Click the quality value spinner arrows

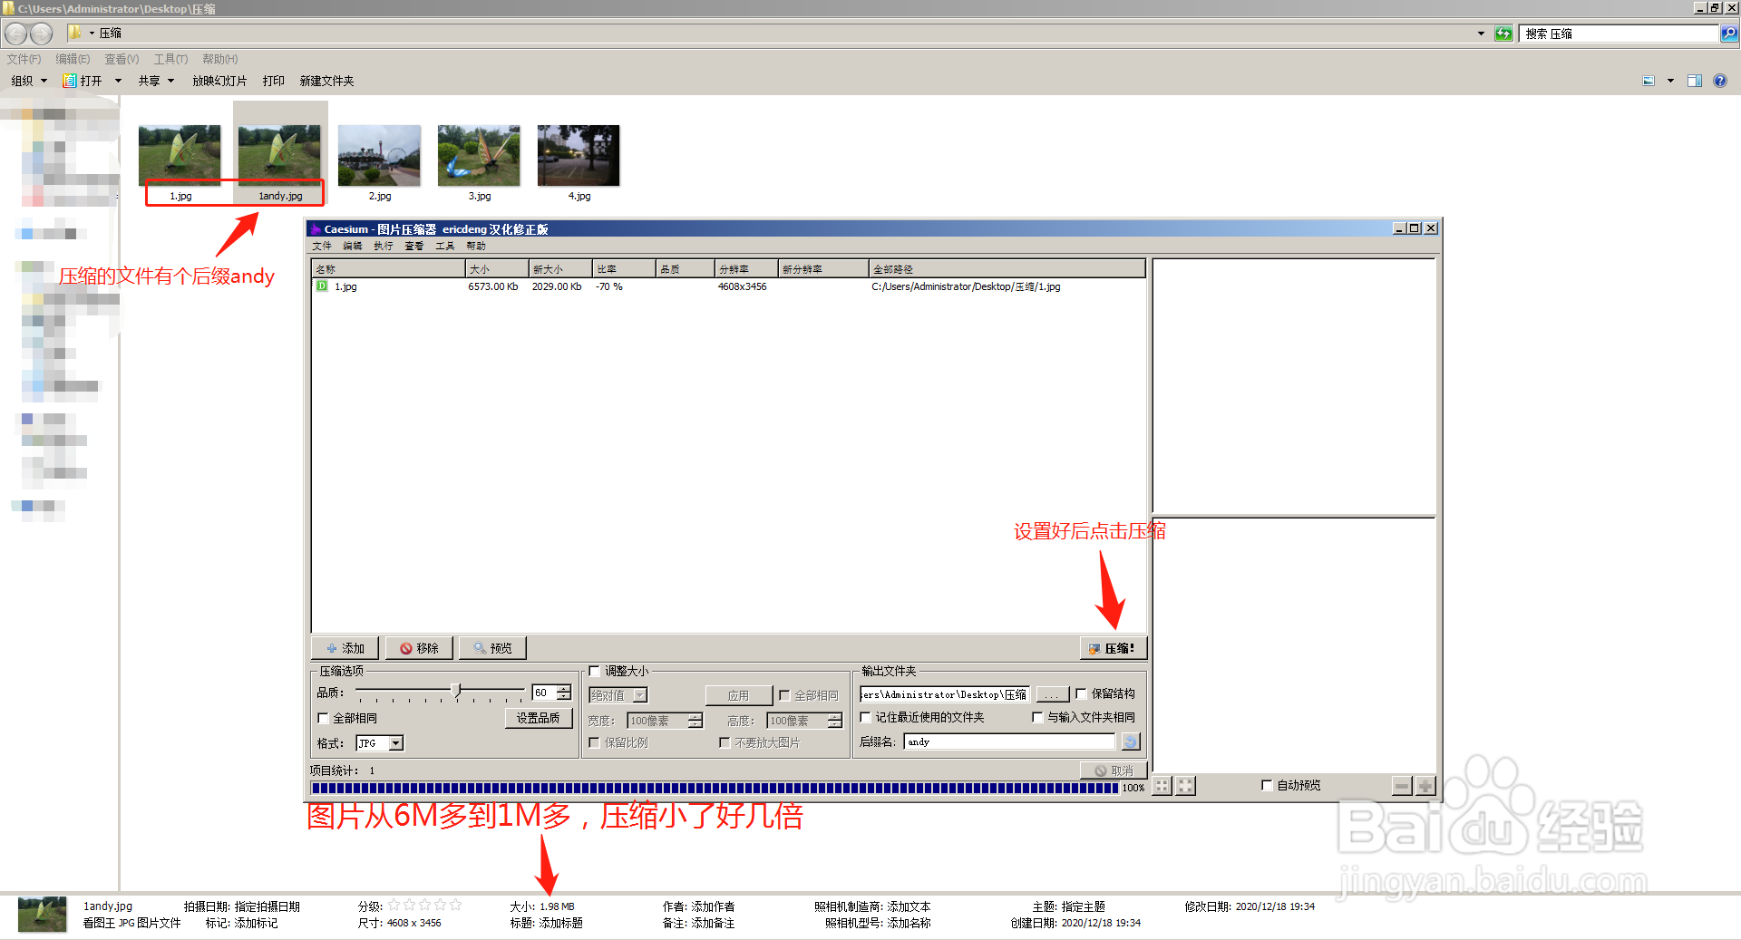[564, 693]
